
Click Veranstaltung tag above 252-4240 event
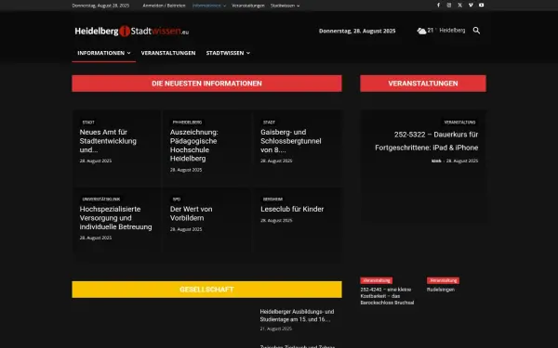click(377, 280)
